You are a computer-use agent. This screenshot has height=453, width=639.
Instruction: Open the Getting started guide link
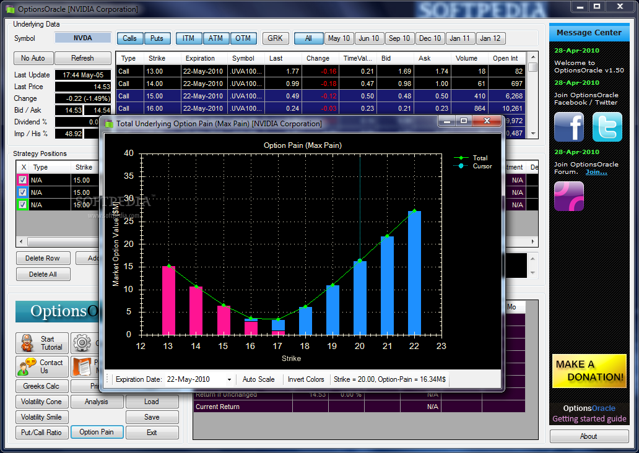coord(589,419)
